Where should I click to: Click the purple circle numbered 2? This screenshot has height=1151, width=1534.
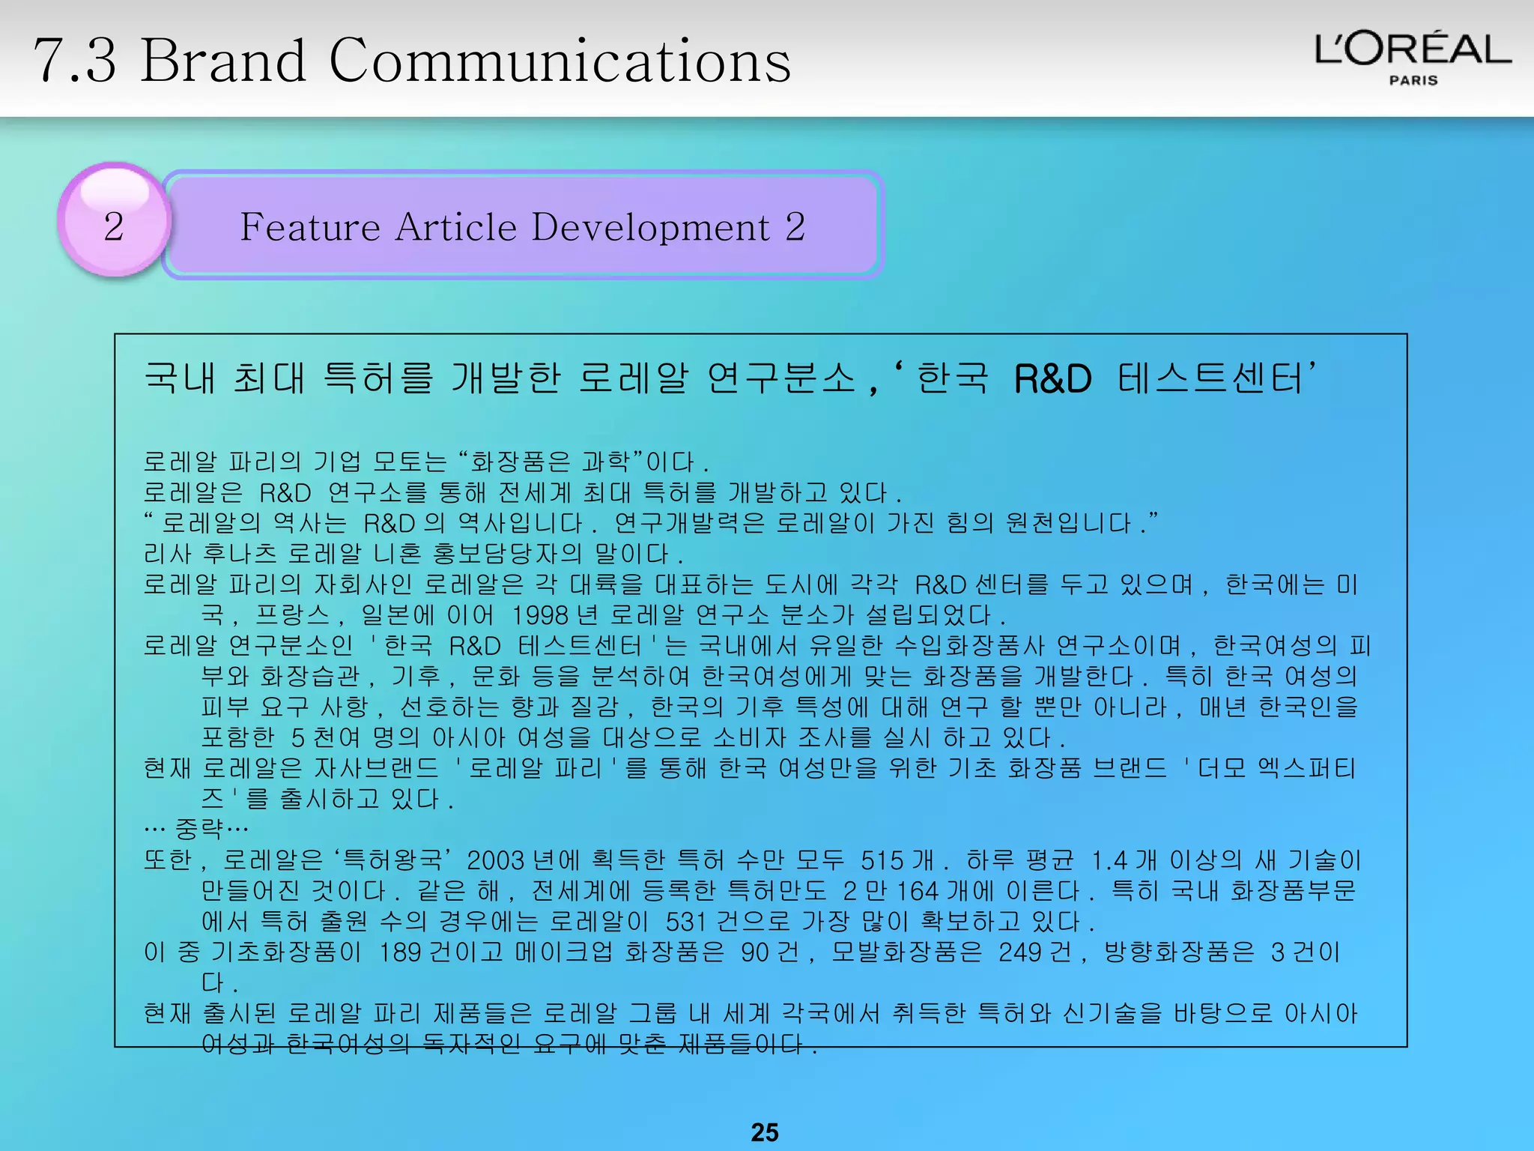tap(114, 220)
